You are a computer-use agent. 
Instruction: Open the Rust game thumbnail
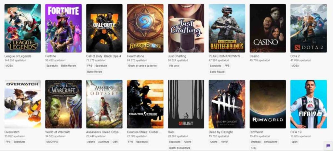(186, 104)
